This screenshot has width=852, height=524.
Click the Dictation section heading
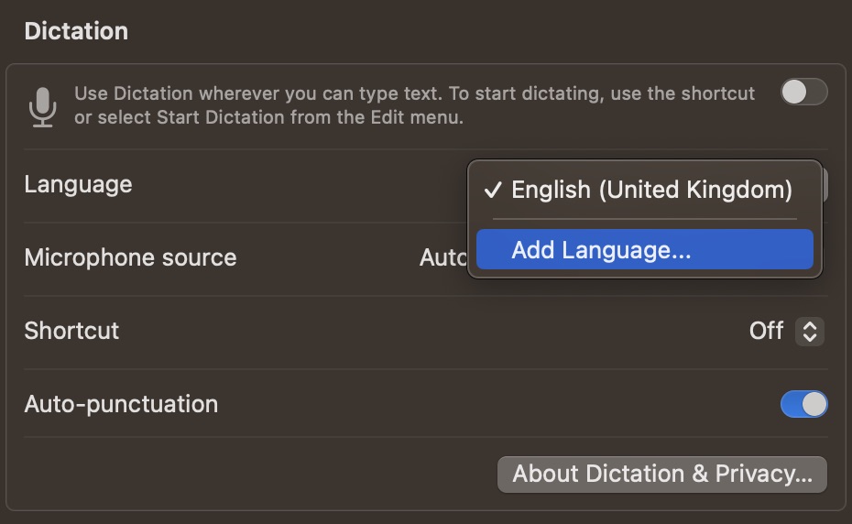(x=77, y=31)
